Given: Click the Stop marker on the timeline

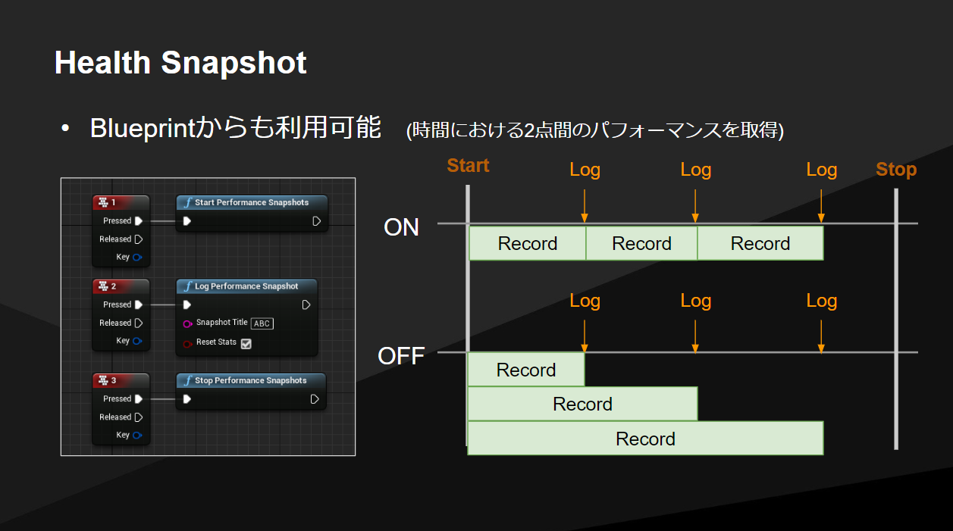Looking at the screenshot, I should [x=895, y=169].
